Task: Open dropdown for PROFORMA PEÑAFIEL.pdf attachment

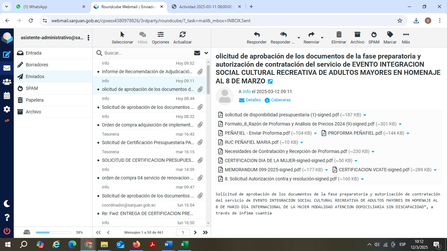Action: [x=408, y=133]
